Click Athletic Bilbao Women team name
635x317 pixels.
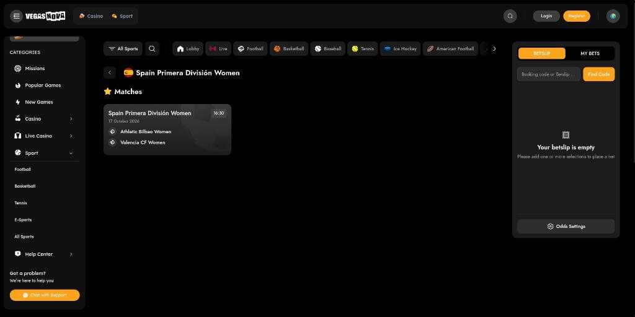point(146,132)
